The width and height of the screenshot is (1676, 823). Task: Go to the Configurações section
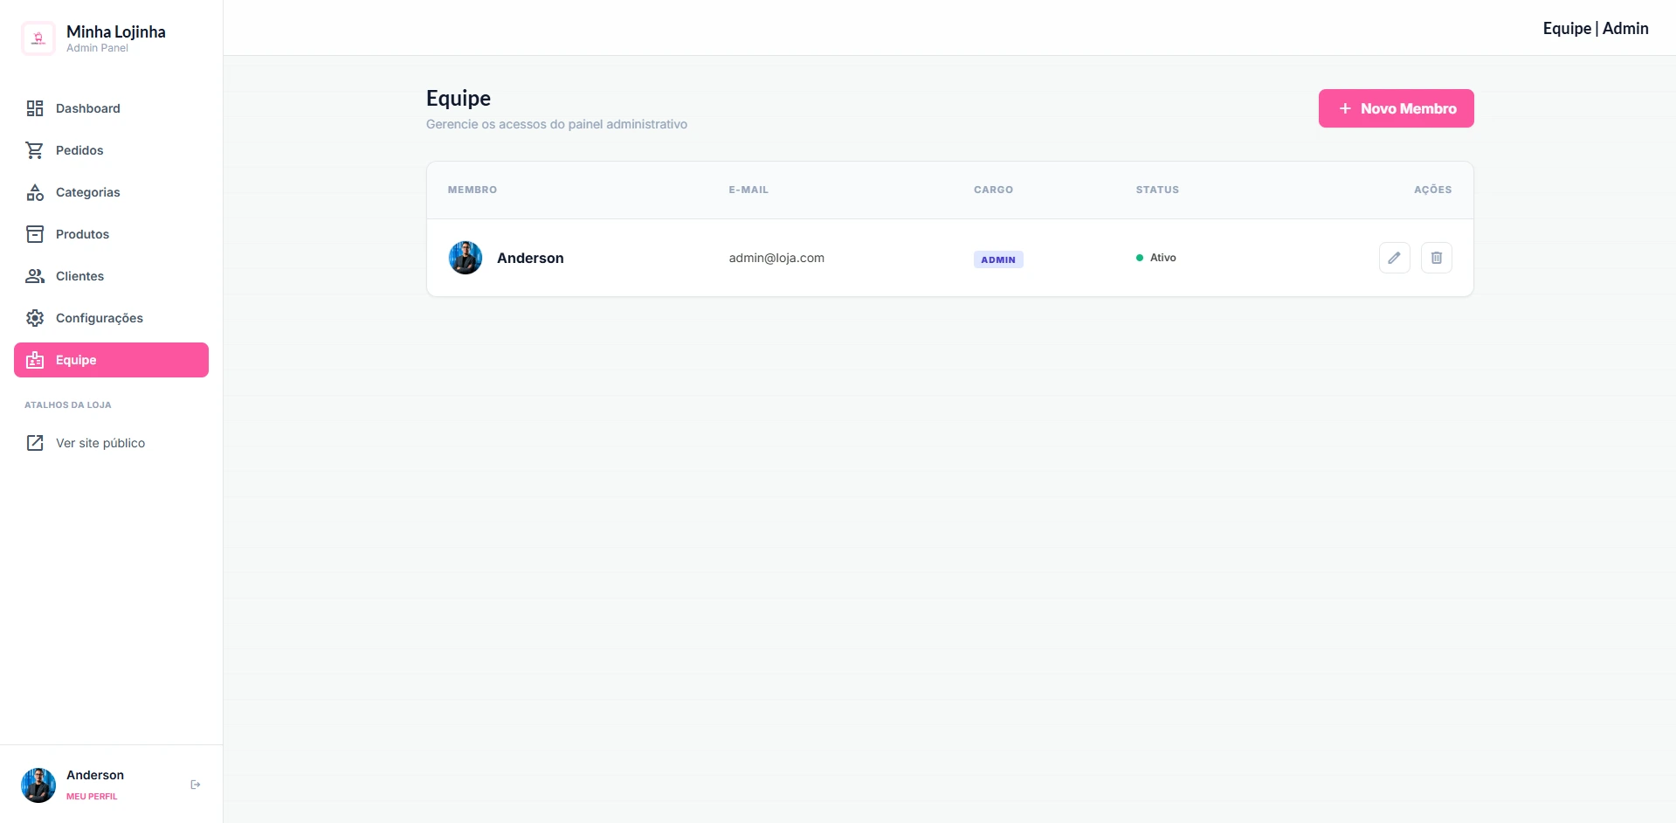[99, 318]
